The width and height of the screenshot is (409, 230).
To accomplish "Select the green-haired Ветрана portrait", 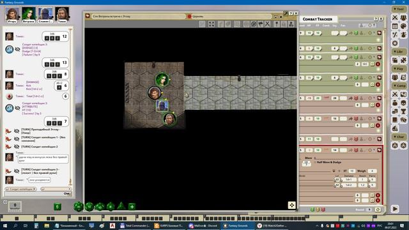I will pyautogui.click(x=28, y=15).
